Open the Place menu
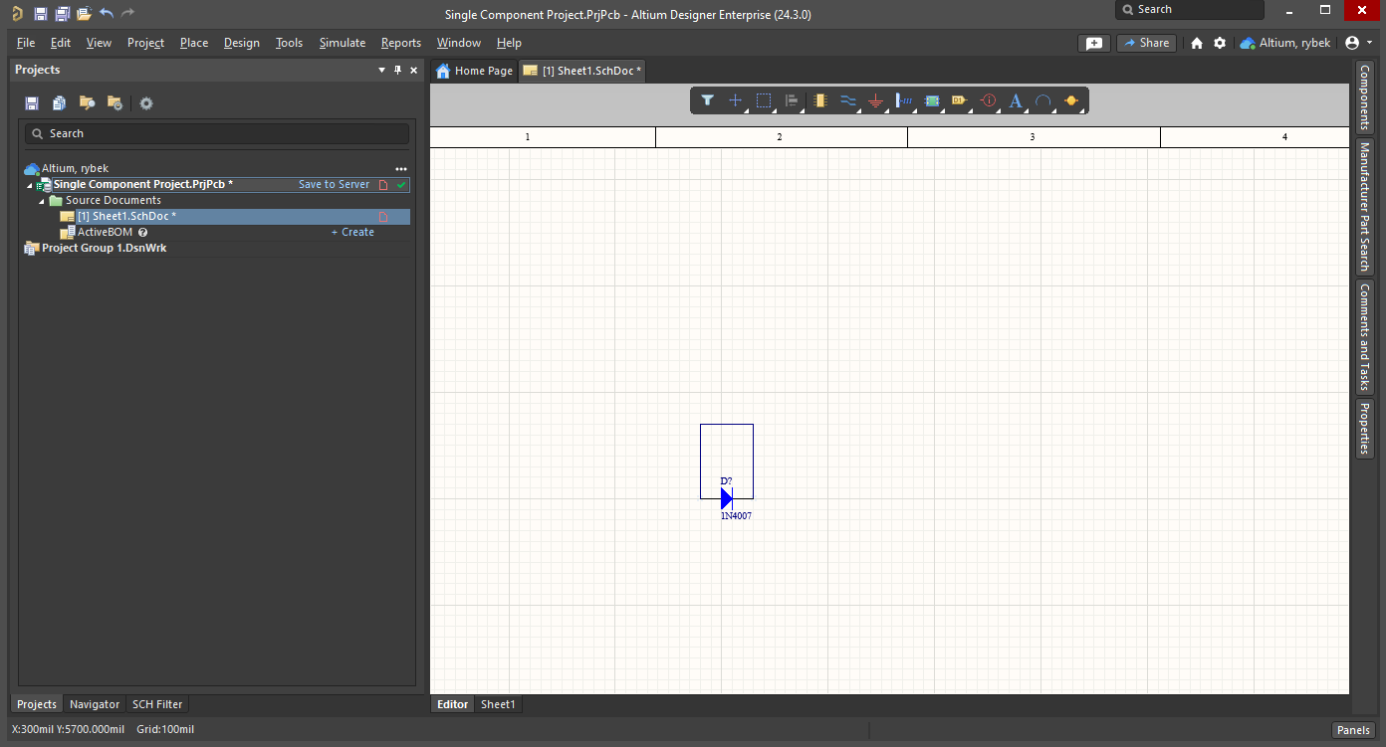Image resolution: width=1386 pixels, height=747 pixels. pos(194,43)
